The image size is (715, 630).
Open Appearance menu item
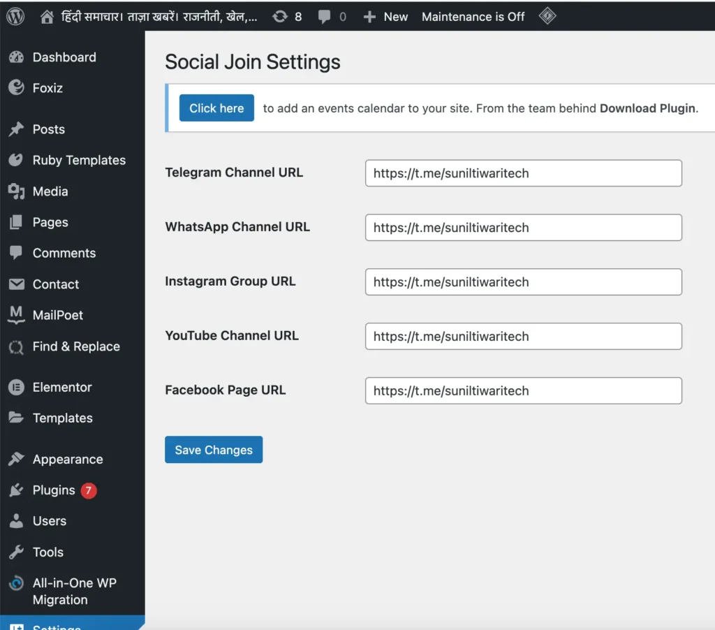click(68, 459)
